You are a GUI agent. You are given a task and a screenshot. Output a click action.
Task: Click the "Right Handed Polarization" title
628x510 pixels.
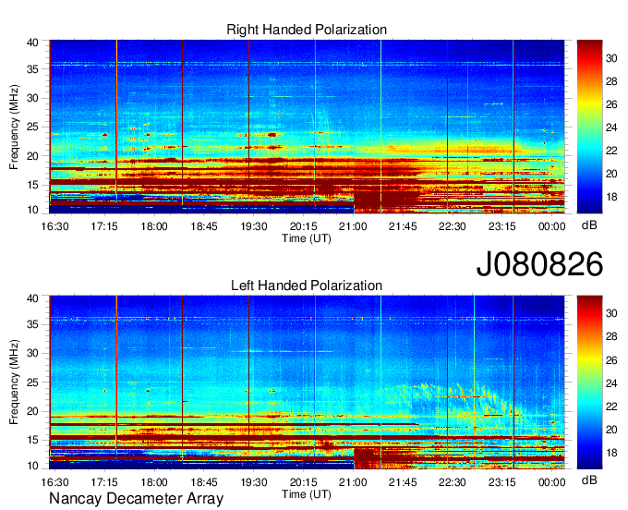[x=307, y=30]
